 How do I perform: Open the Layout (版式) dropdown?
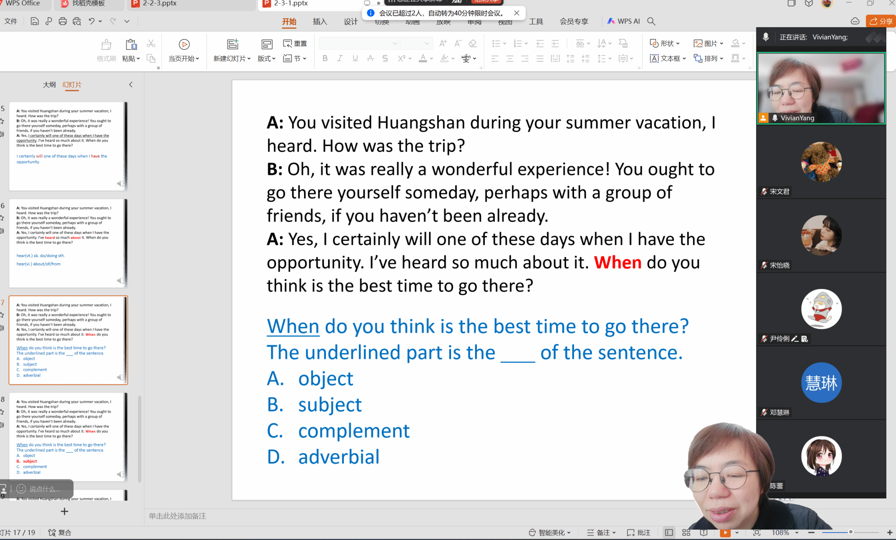(266, 58)
